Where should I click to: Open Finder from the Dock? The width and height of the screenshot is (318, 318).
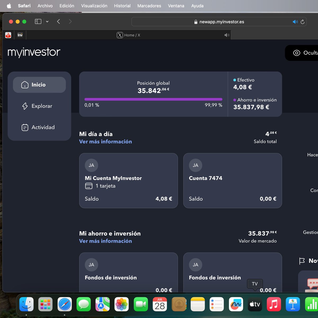tap(26, 304)
